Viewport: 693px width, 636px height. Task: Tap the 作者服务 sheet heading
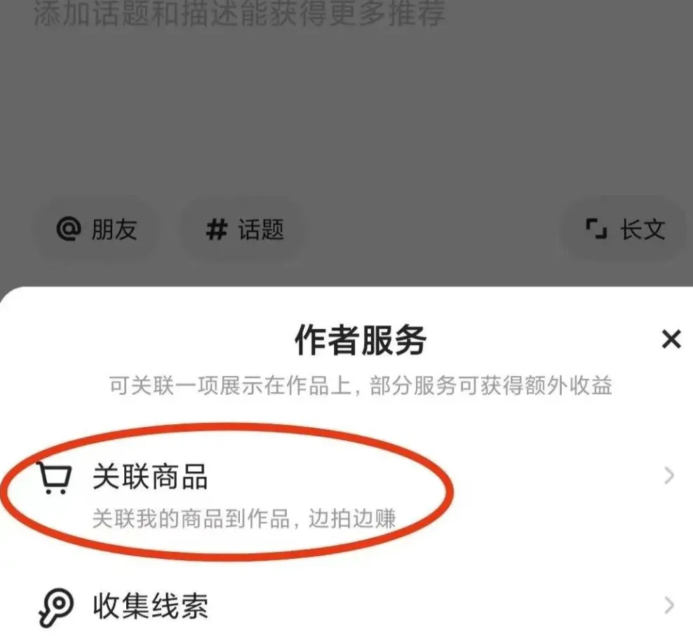click(361, 340)
